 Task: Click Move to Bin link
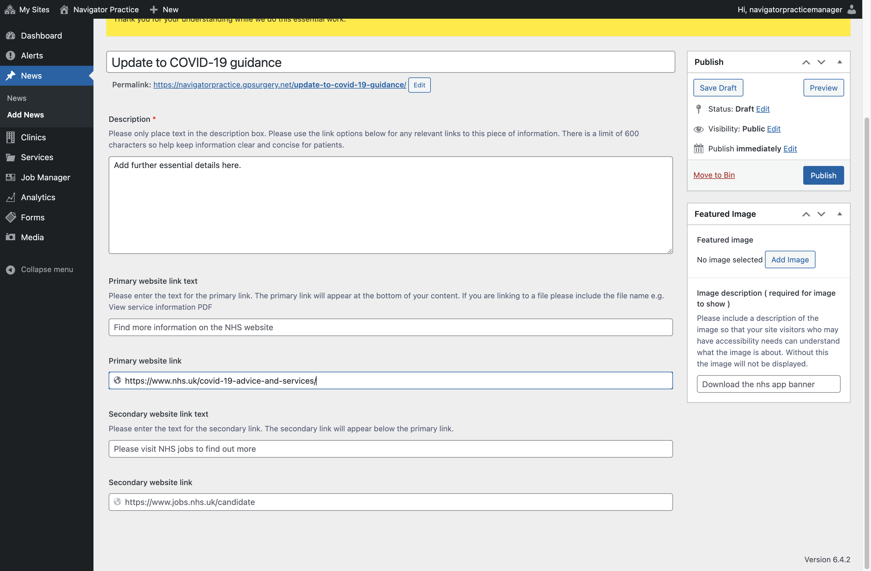point(714,175)
